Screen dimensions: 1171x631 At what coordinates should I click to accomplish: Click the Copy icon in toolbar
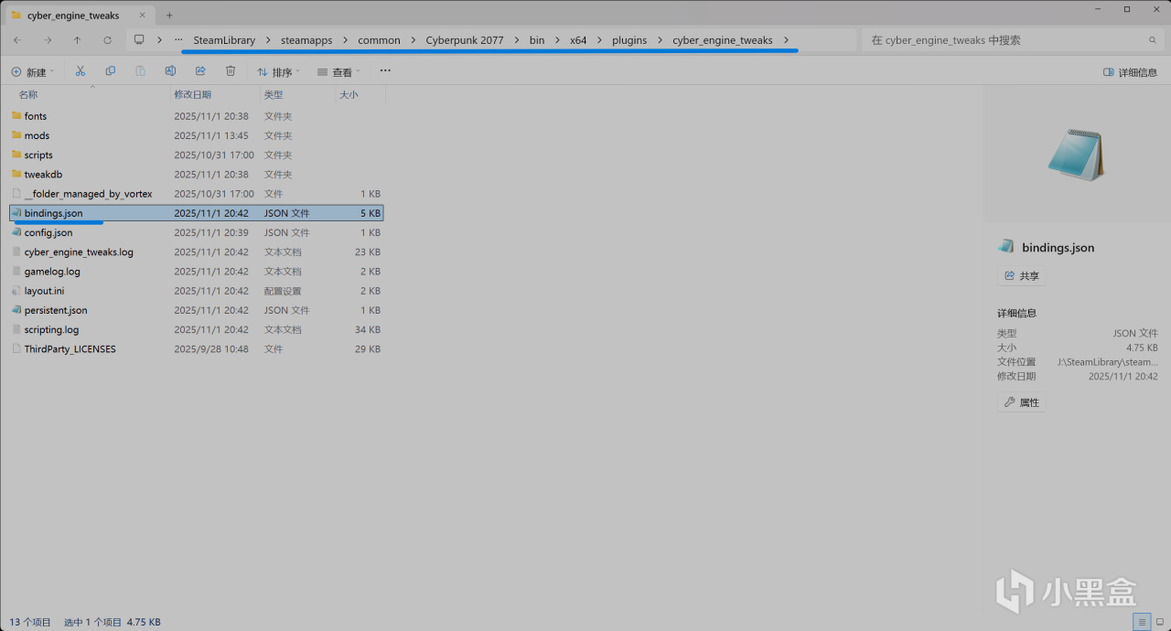pos(111,71)
